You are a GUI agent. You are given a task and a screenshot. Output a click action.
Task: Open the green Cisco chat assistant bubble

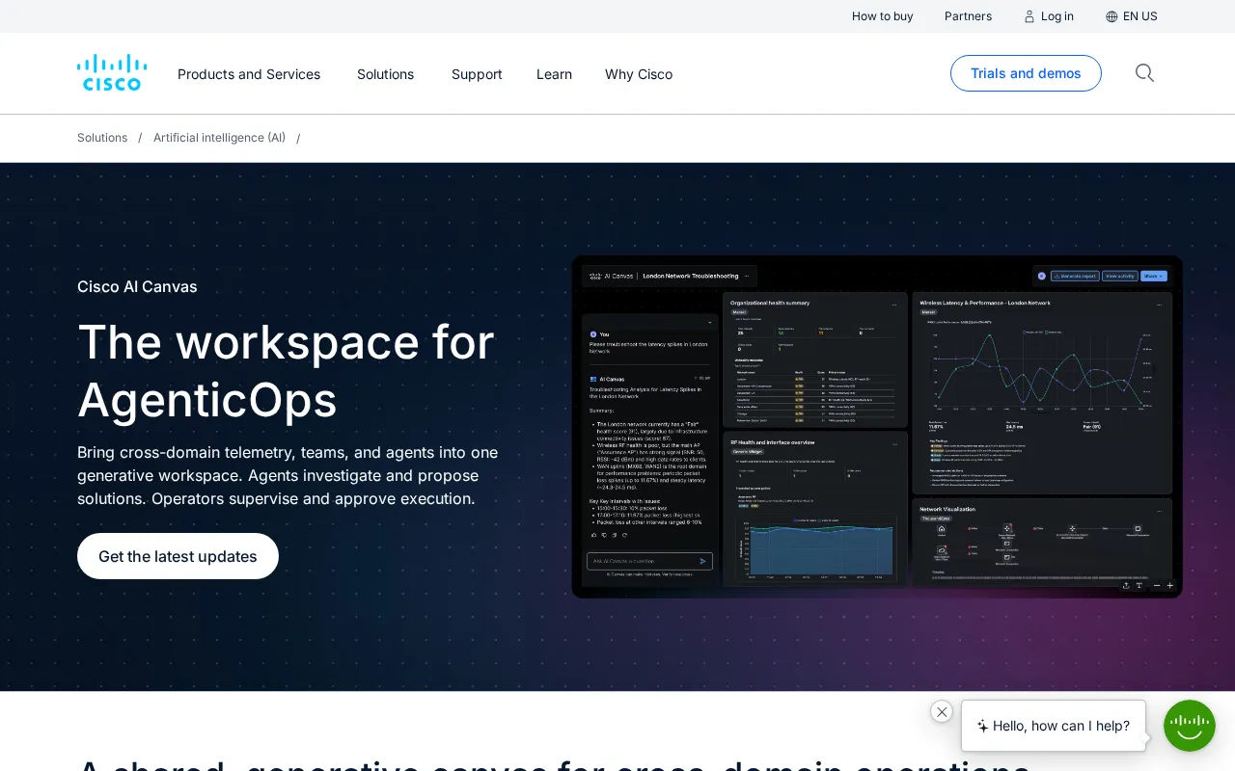tap(1190, 726)
